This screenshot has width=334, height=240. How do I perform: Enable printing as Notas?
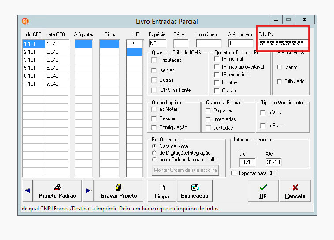tap(154, 109)
